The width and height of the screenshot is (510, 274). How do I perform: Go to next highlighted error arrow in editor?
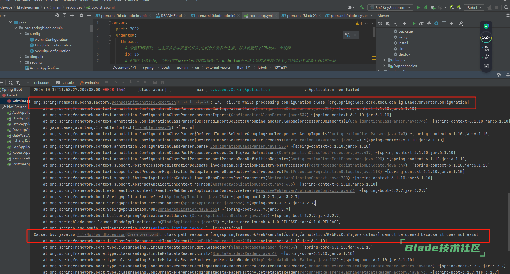(372, 23)
